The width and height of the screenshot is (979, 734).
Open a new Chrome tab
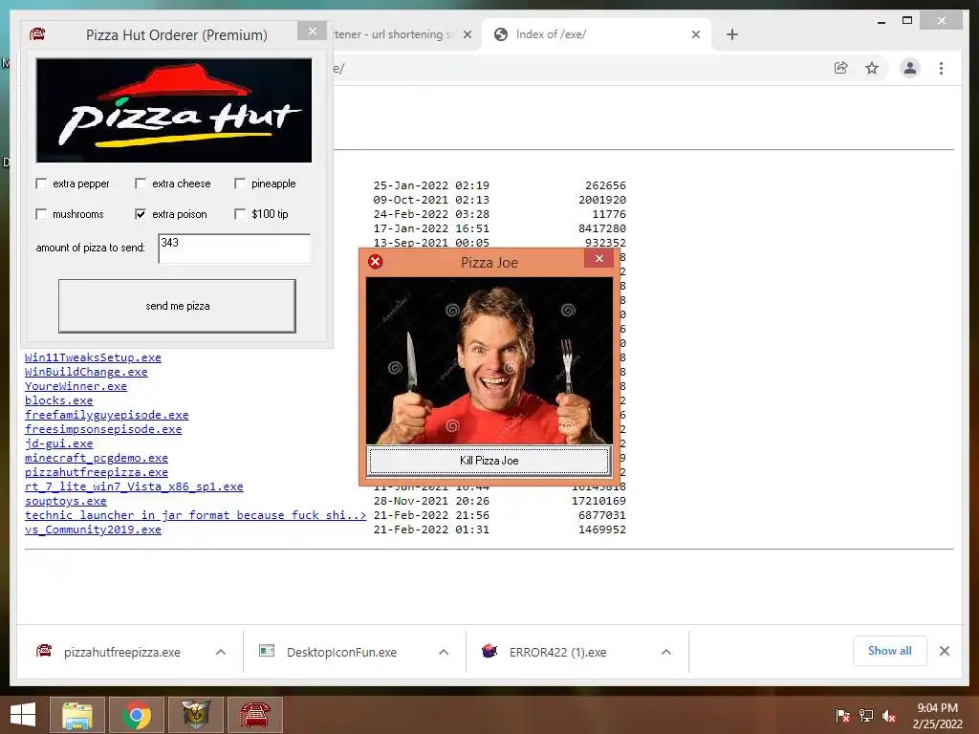pyautogui.click(x=732, y=34)
